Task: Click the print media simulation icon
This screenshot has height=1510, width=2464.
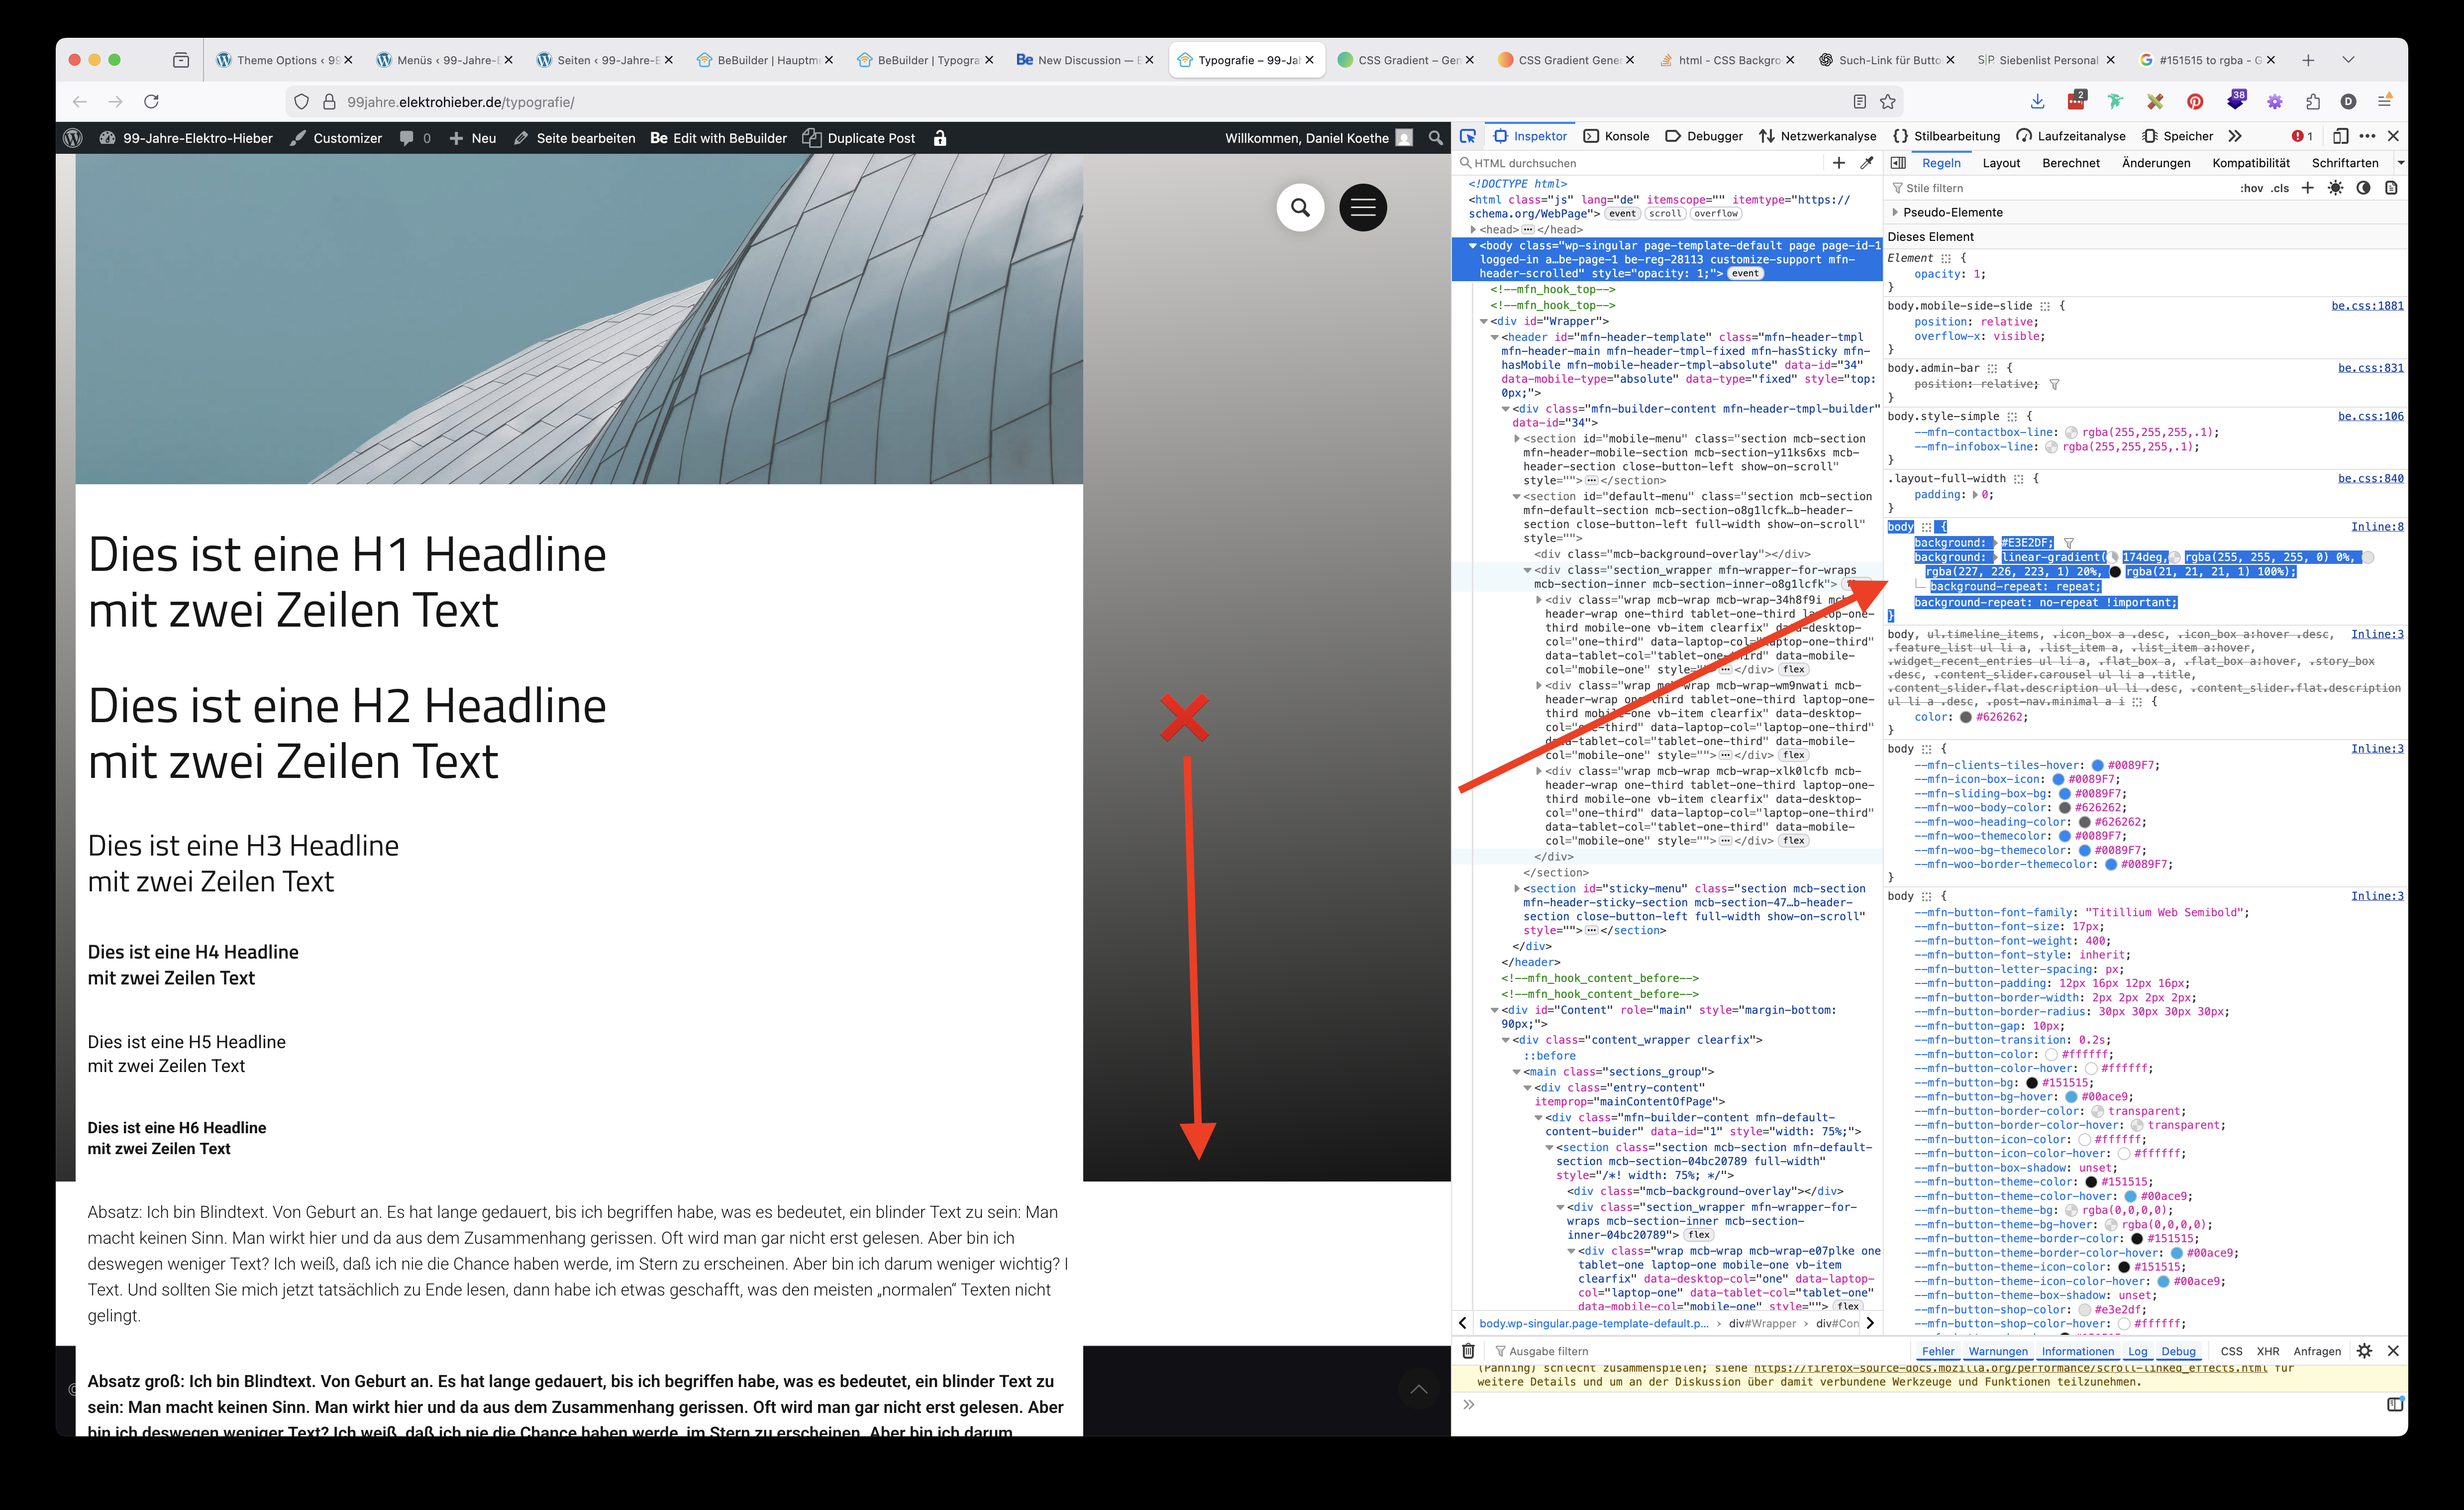Action: click(2391, 188)
